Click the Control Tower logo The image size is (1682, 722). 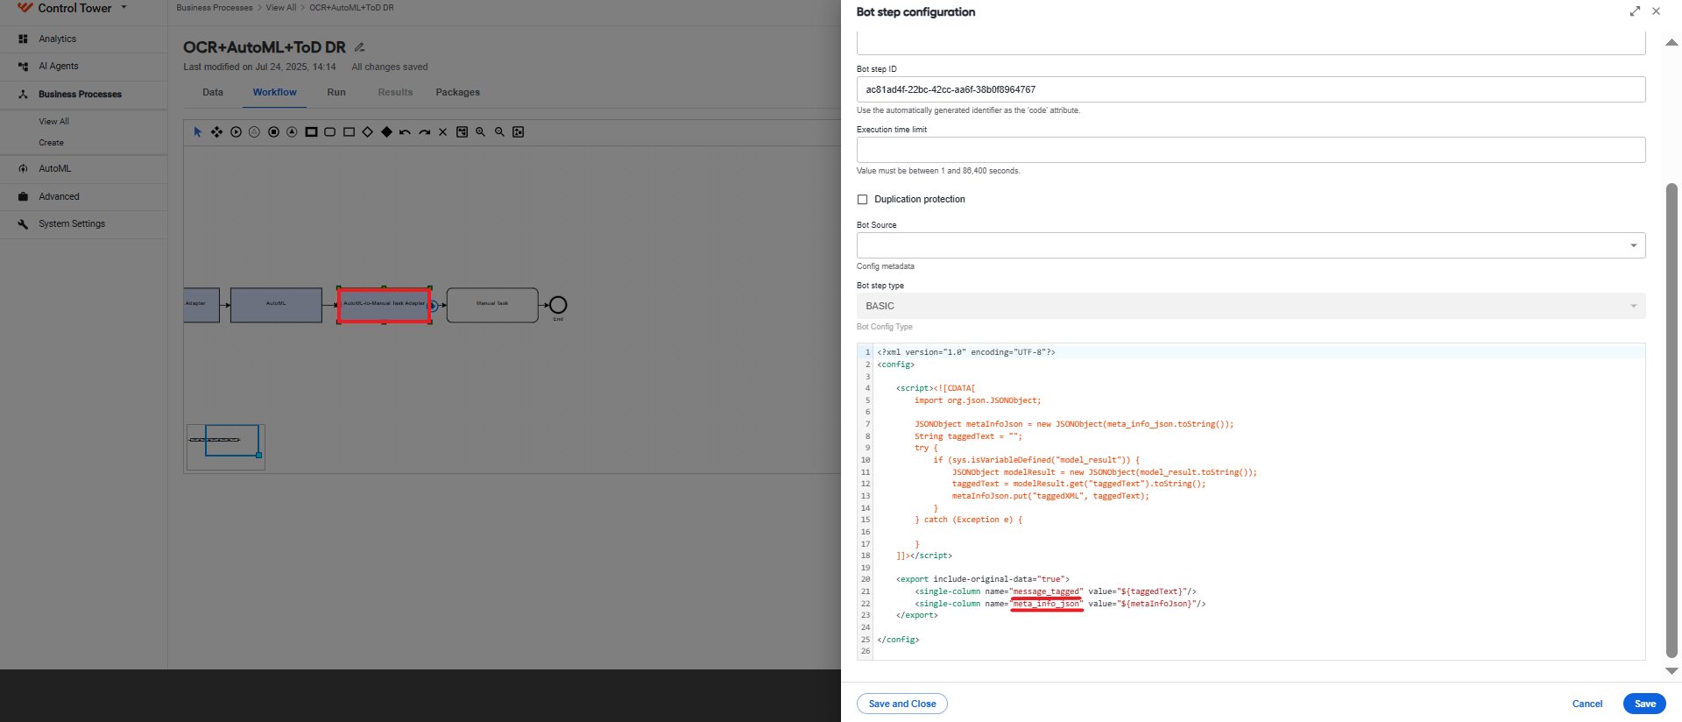pyautogui.click(x=25, y=8)
